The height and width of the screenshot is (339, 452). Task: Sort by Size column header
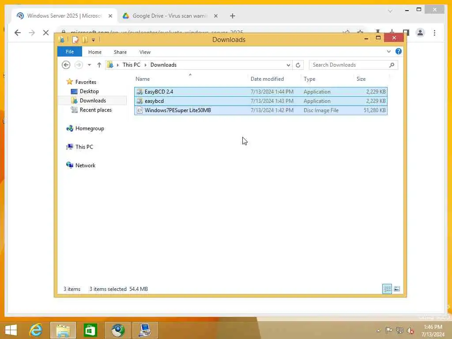(361, 79)
